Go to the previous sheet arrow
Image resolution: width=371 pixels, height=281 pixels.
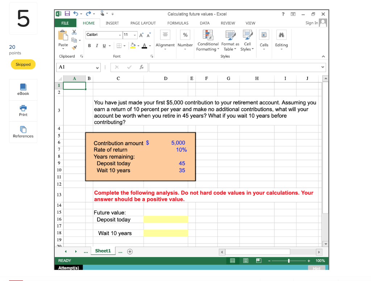(x=66, y=251)
